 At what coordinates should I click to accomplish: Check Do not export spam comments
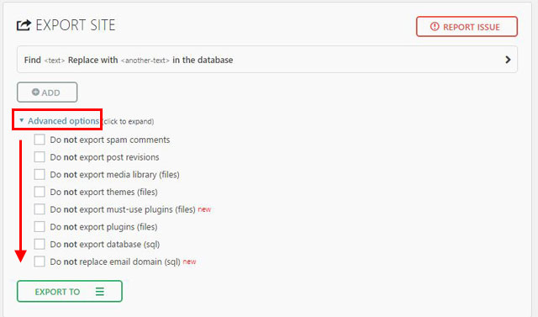(40, 140)
